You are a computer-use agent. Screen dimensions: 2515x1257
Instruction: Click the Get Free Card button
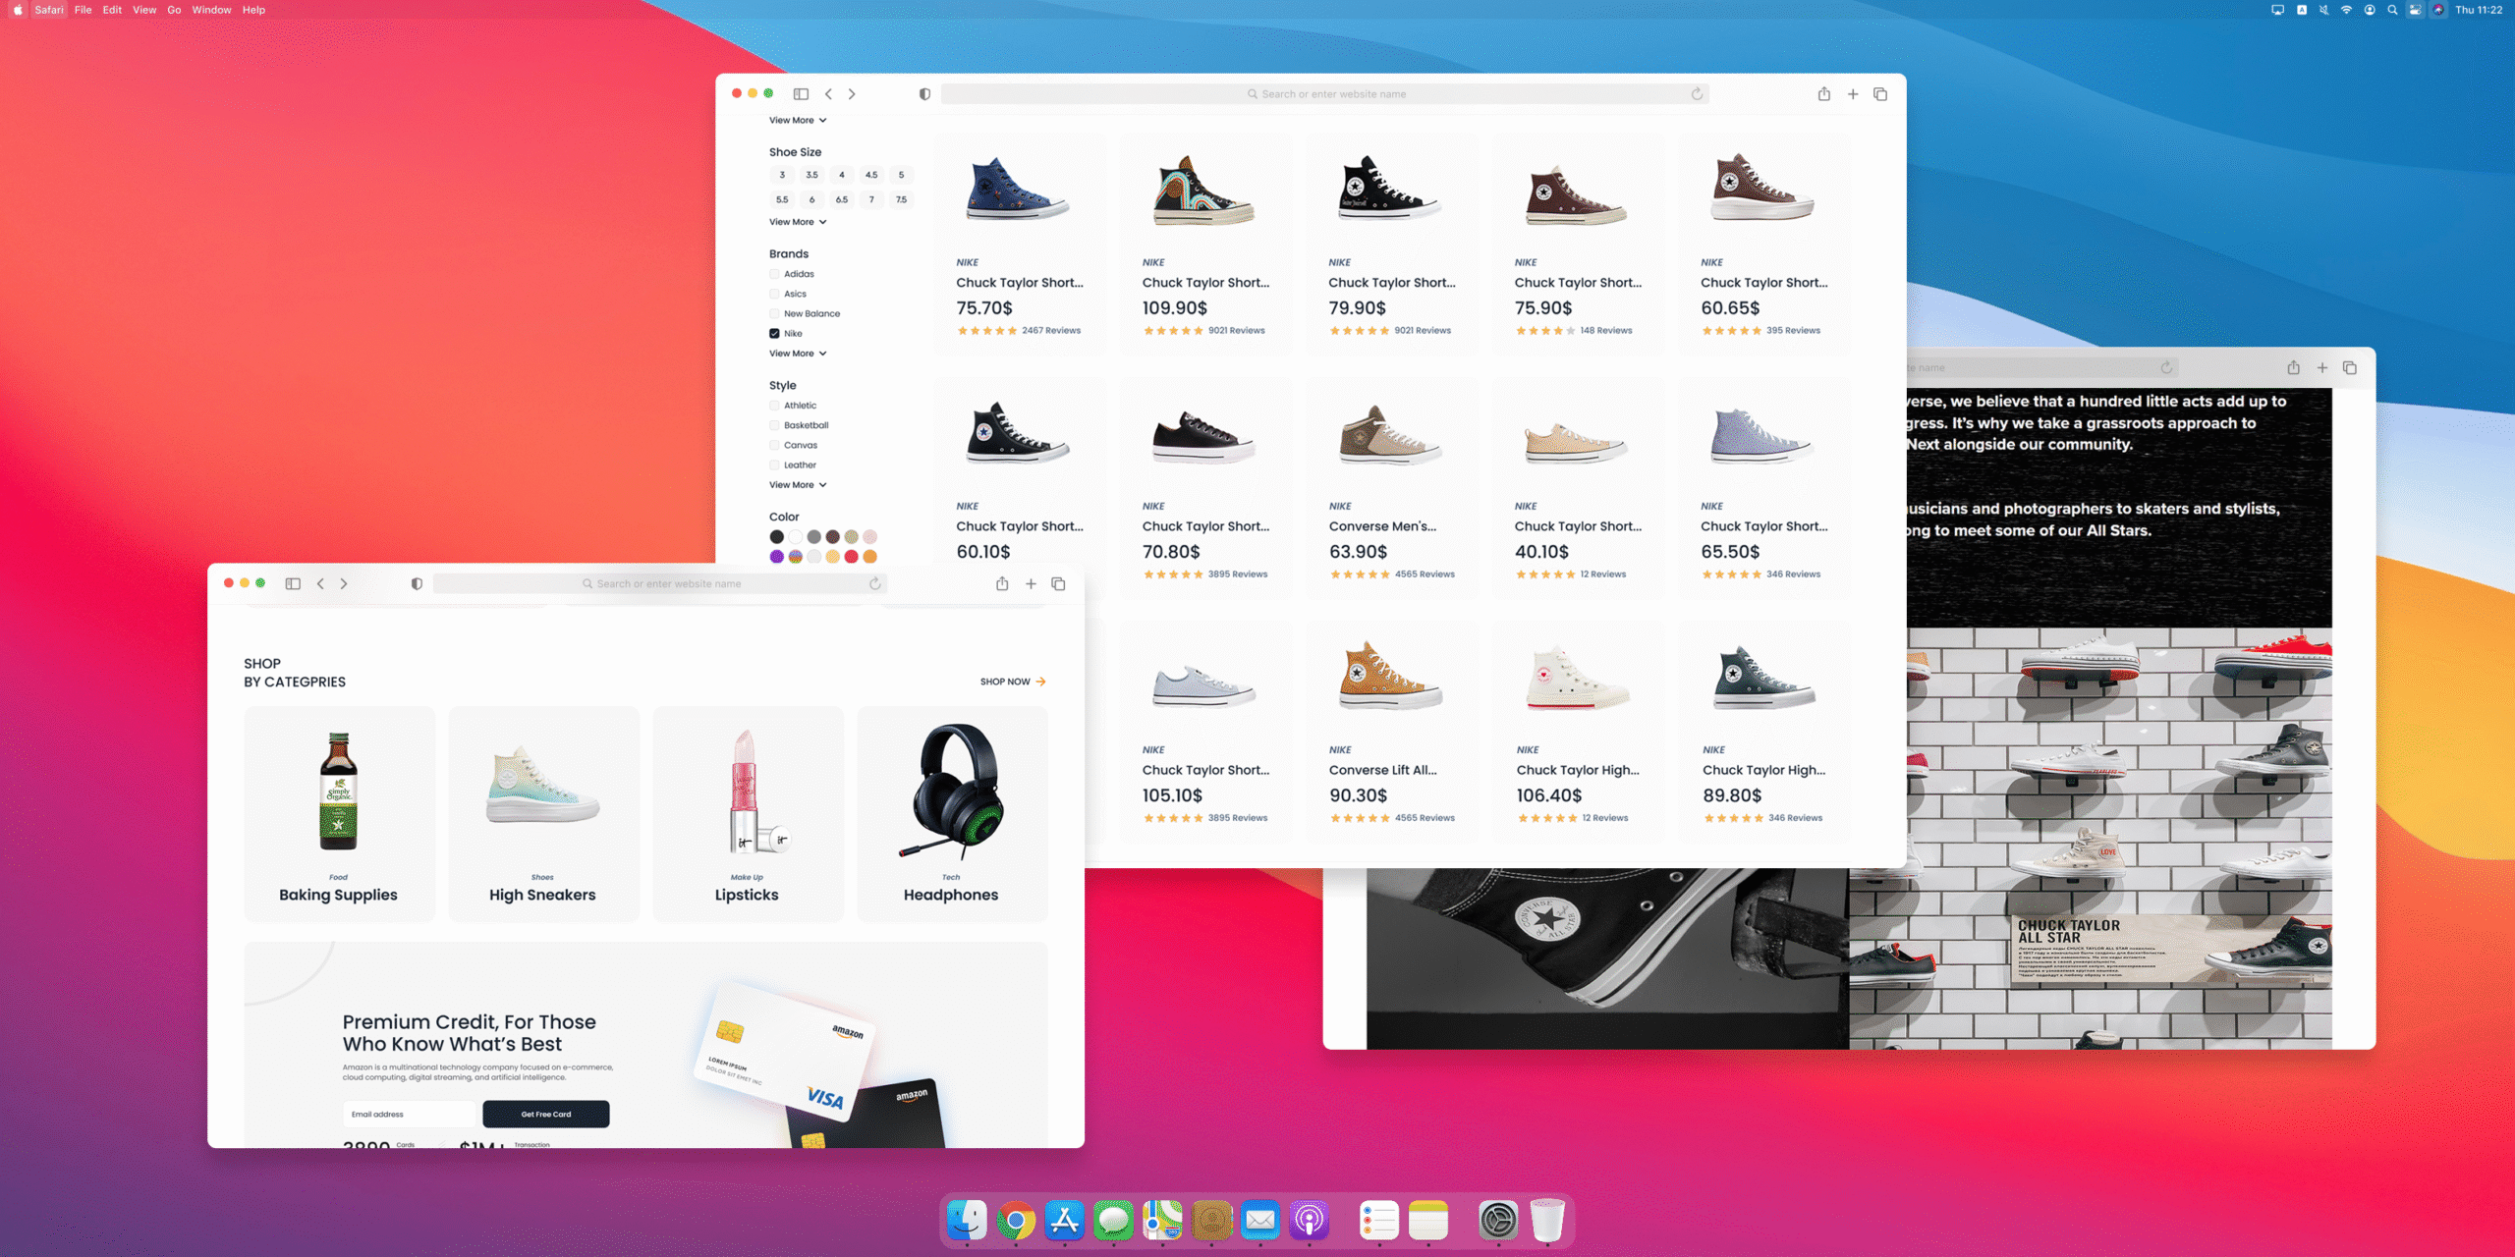point(545,1114)
